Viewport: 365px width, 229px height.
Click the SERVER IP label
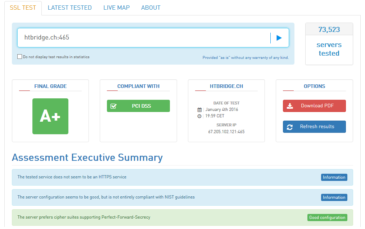coord(226,125)
